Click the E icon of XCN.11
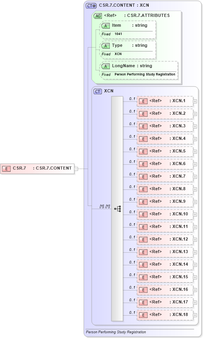This screenshot has width=203, height=338. click(x=143, y=227)
